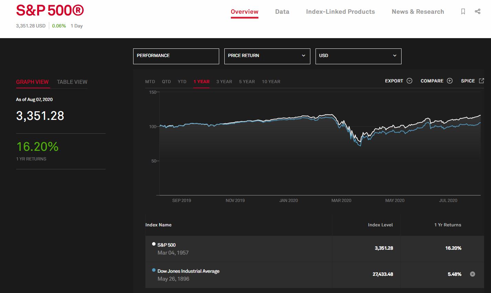Open the Data tab
Screen dimensions: 491x293
pyautogui.click(x=282, y=12)
